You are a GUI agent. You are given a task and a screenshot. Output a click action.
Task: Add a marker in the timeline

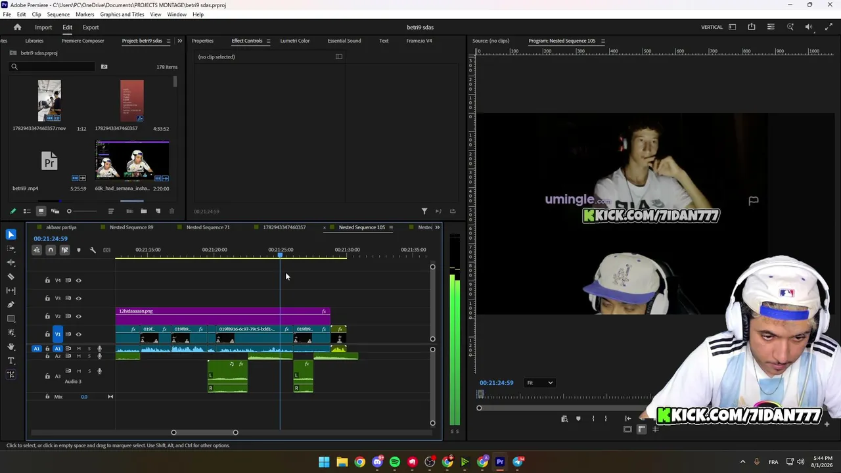(79, 250)
